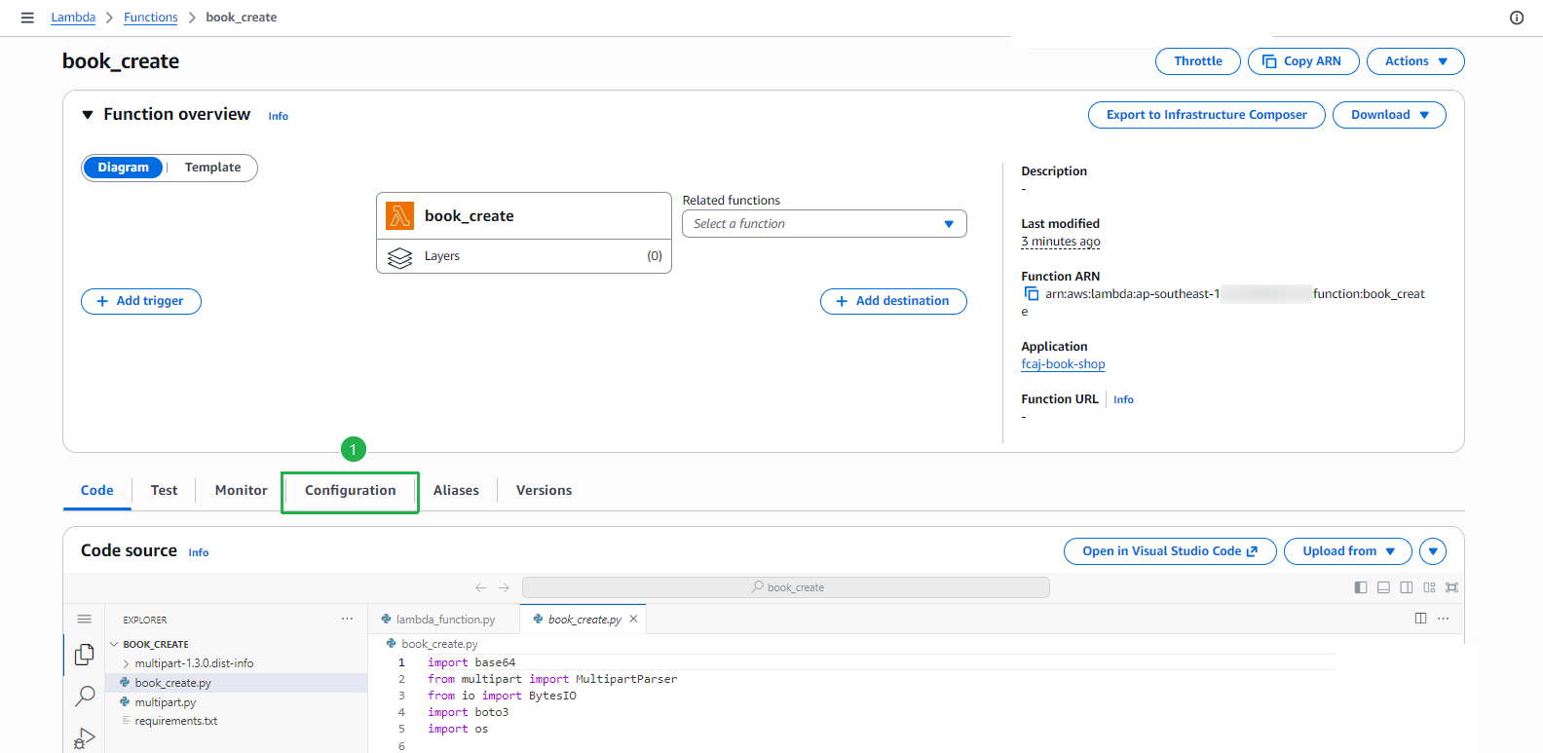Open the Aliases tab

tap(456, 490)
